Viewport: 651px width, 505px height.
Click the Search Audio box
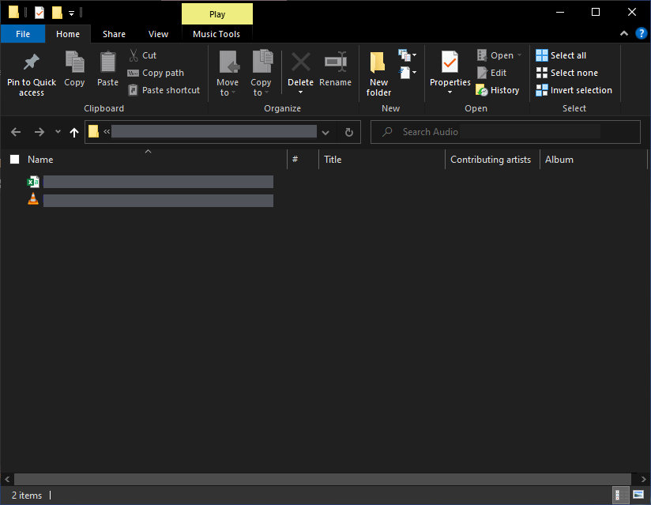506,132
